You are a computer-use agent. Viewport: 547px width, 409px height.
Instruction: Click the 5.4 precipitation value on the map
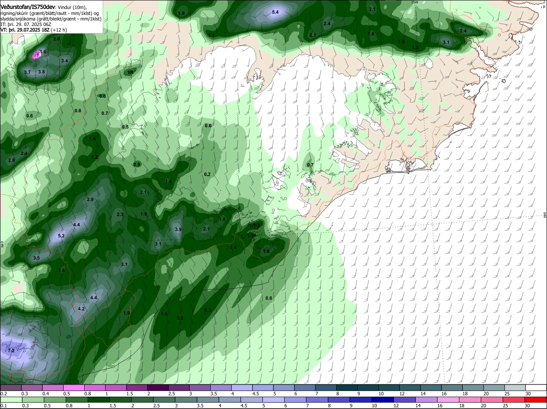[x=275, y=12]
